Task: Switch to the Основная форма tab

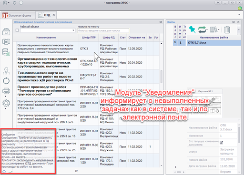Action: click(x=17, y=15)
